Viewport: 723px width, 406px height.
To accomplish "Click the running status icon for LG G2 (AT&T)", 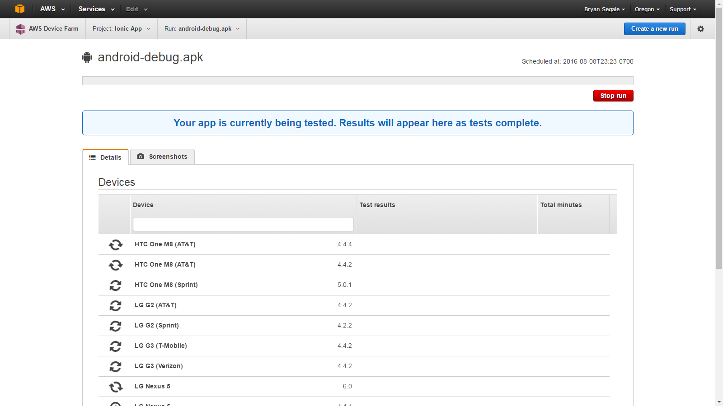I will (x=115, y=305).
